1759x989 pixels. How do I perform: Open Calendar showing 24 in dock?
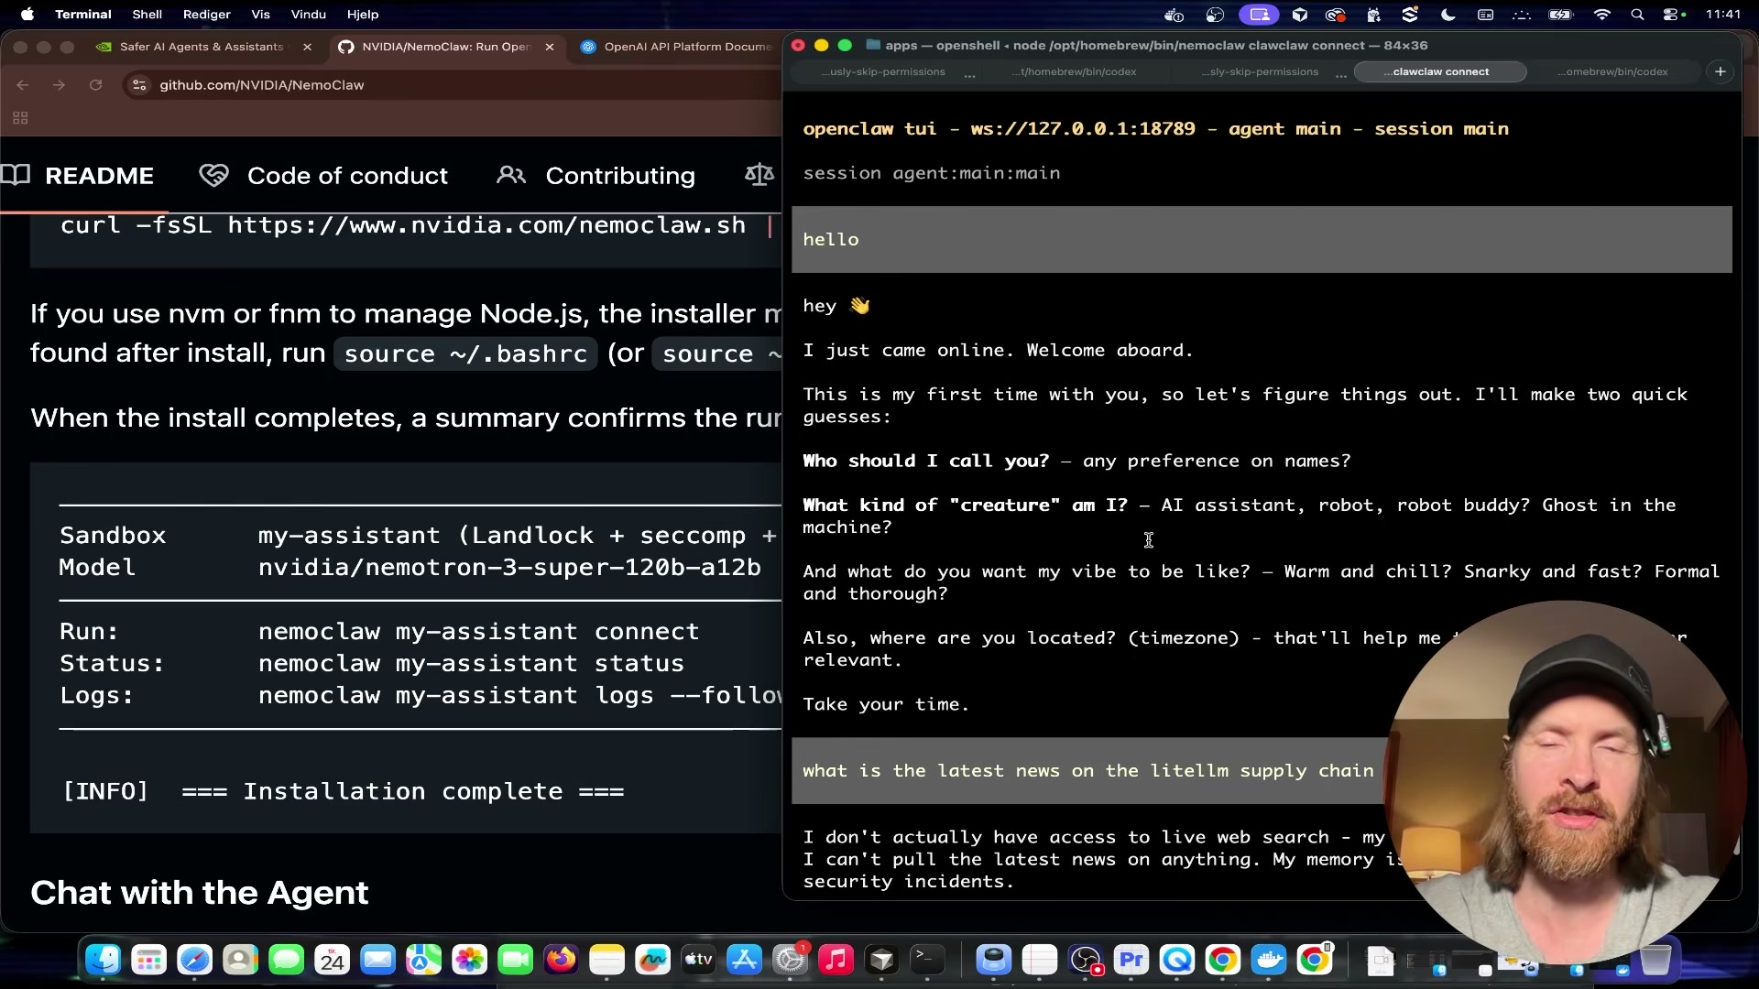click(332, 960)
